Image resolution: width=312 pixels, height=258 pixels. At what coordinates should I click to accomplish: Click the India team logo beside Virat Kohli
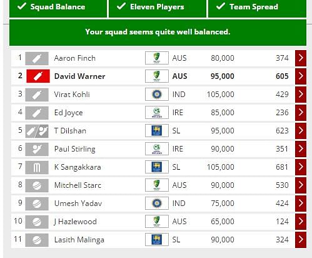click(x=157, y=95)
